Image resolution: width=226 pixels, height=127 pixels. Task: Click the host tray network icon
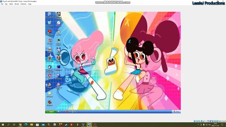coord(207,125)
